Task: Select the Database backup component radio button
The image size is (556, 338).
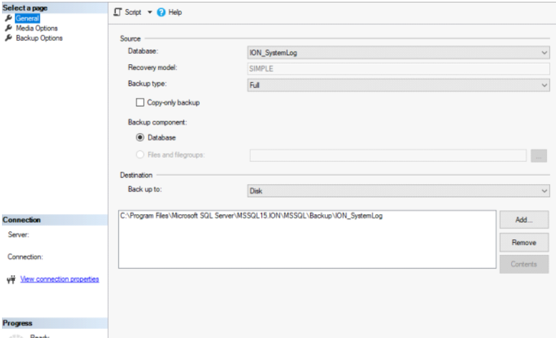Action: pos(140,138)
